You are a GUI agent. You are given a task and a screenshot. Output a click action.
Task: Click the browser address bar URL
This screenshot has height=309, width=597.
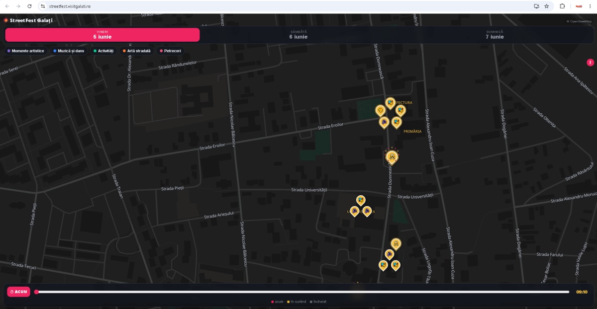(70, 6)
